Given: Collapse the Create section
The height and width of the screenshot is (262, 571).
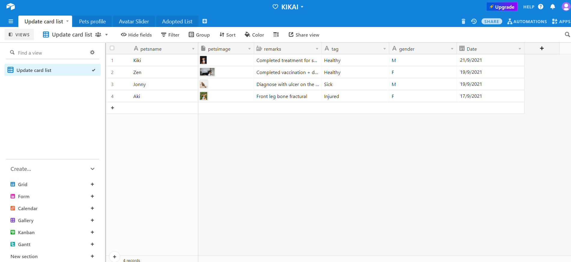Looking at the screenshot, I should click(x=93, y=169).
